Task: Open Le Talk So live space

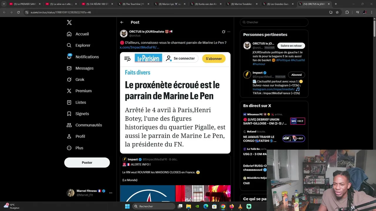Action: (255, 152)
